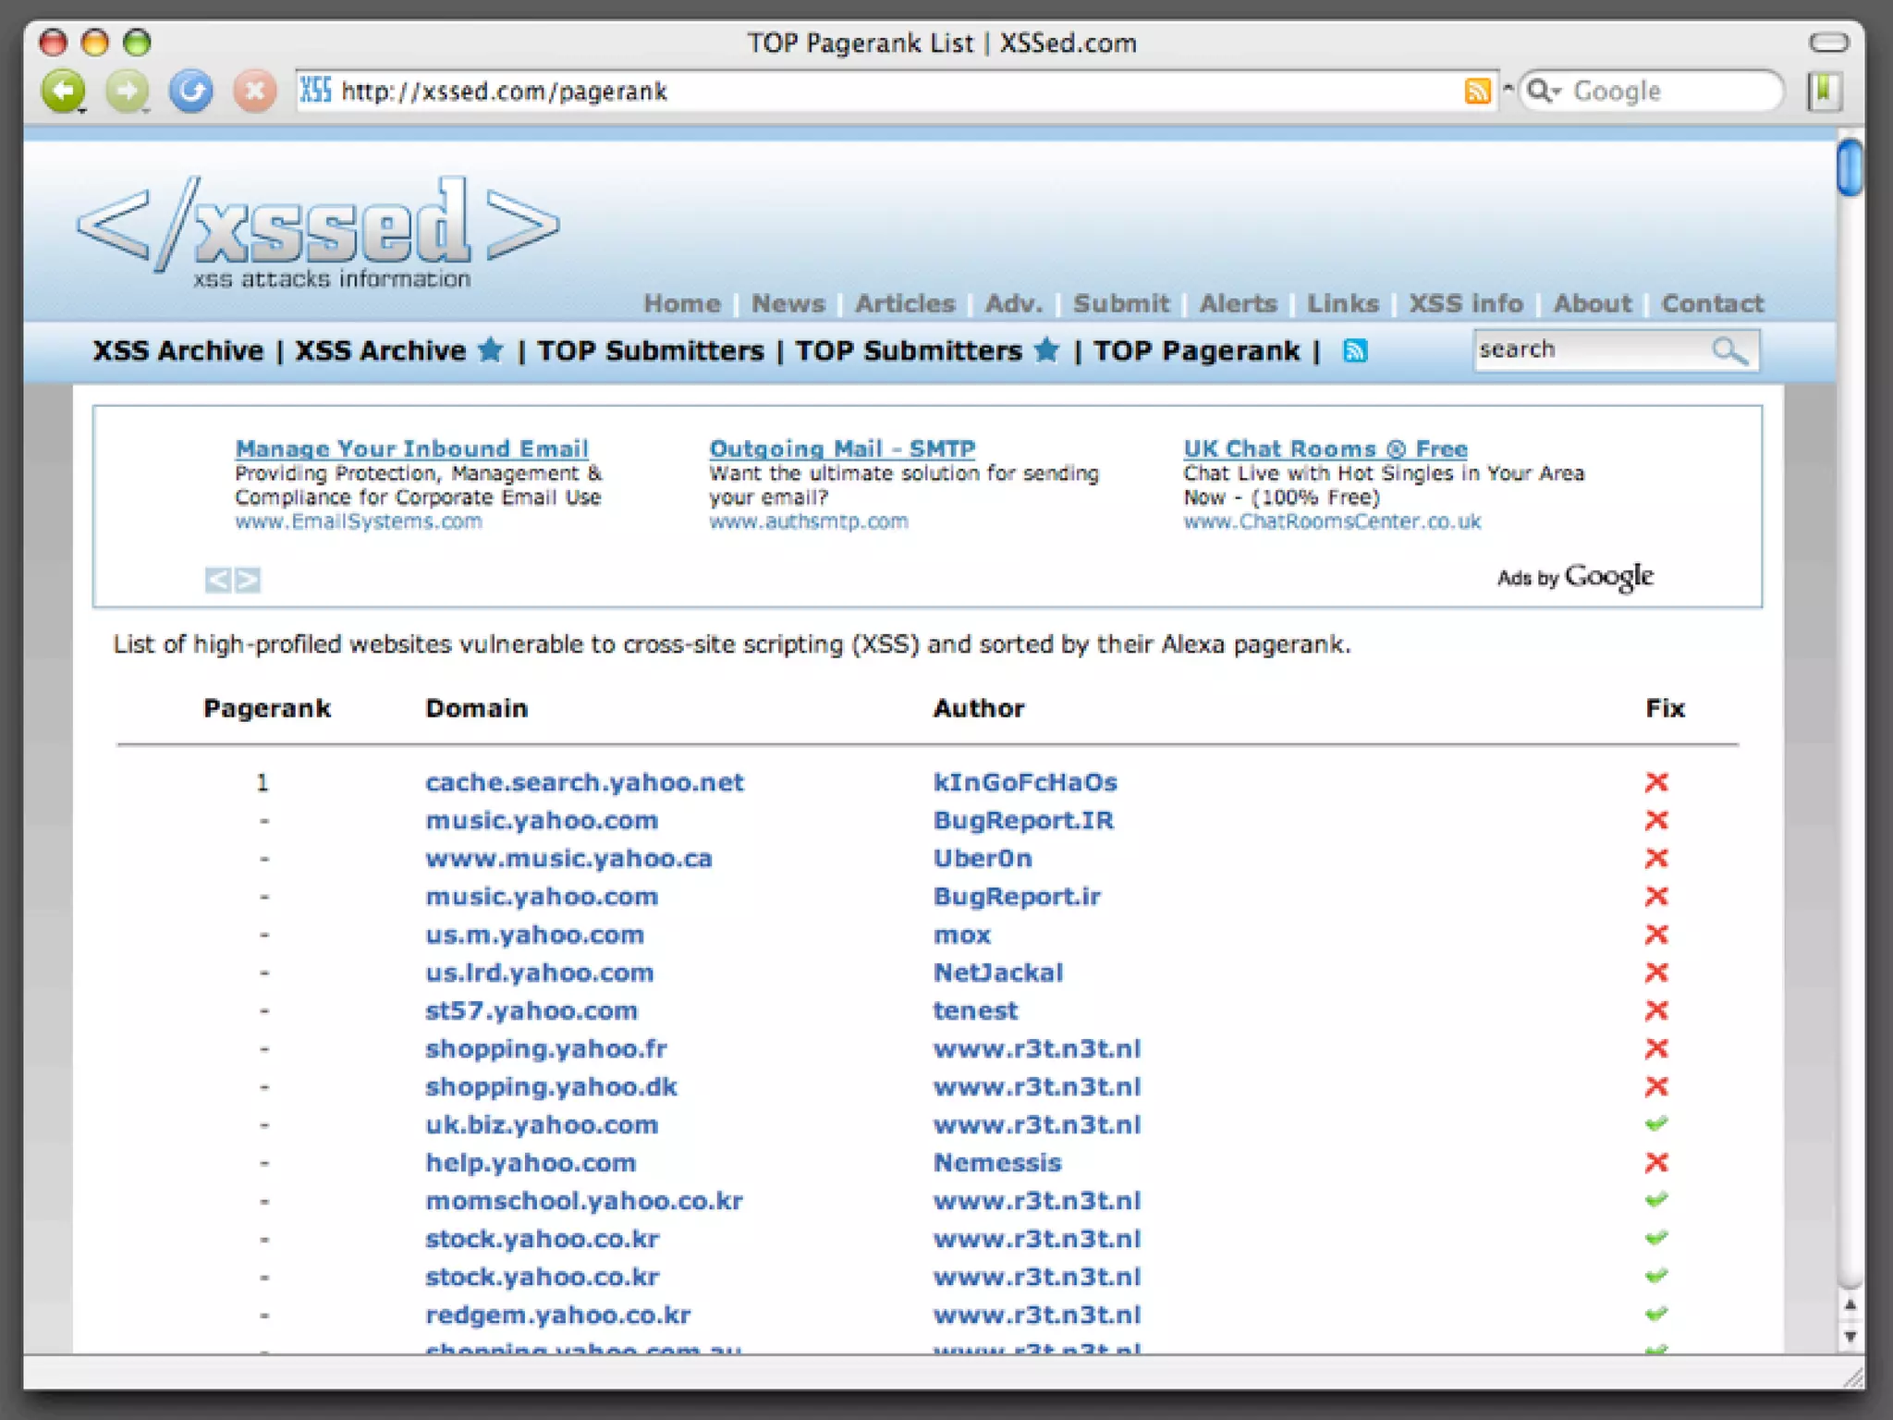Click the blue vertical scrollbar thumb
Screen dimensions: 1893x1420
[1850, 167]
